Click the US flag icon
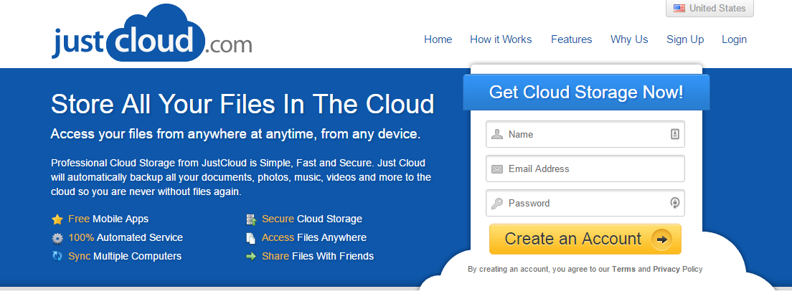Image resolution: width=792 pixels, height=299 pixels. coord(679,8)
